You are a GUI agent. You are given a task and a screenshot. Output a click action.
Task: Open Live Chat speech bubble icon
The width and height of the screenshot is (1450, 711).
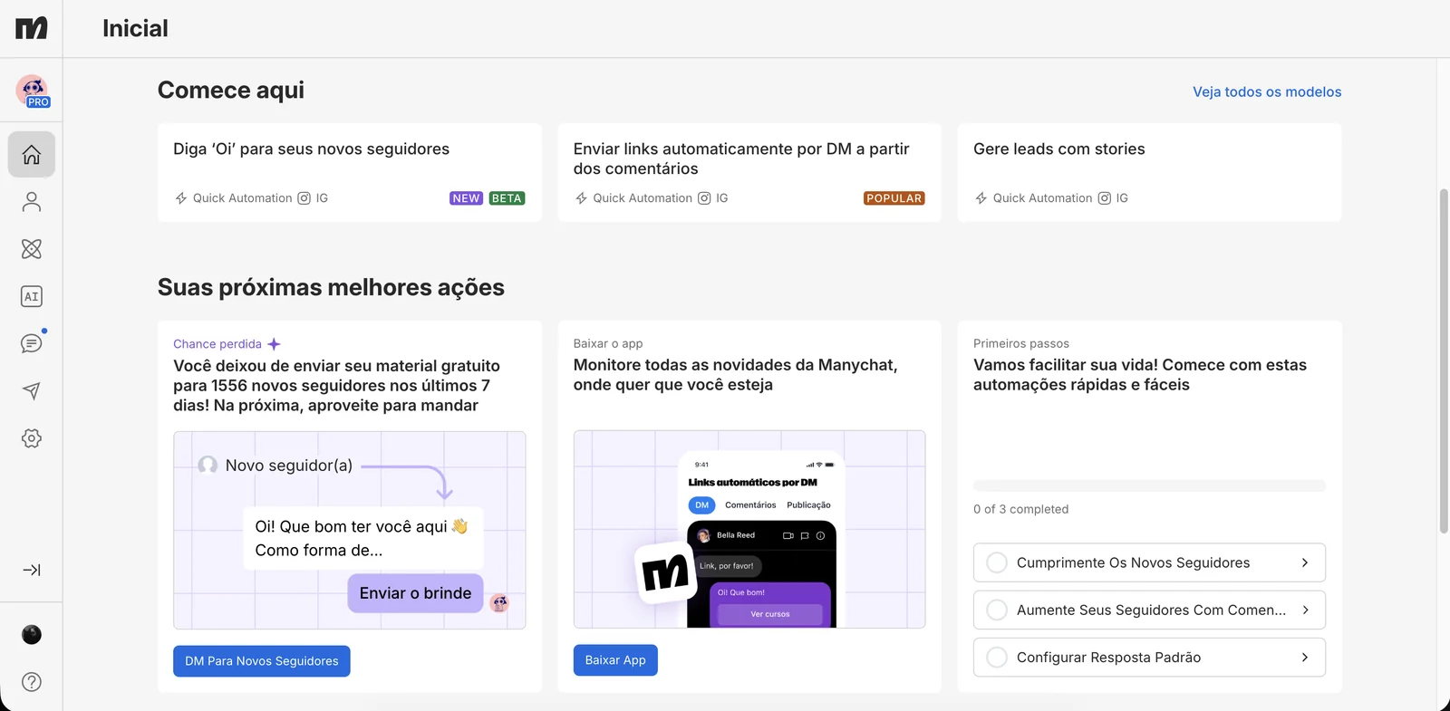(x=32, y=343)
